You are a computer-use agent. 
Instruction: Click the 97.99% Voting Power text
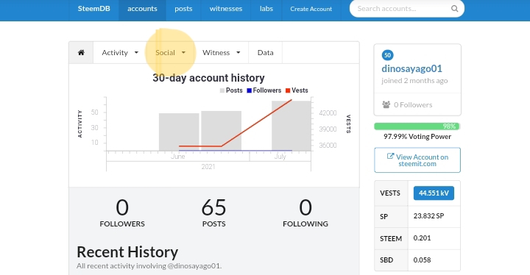coord(417,137)
